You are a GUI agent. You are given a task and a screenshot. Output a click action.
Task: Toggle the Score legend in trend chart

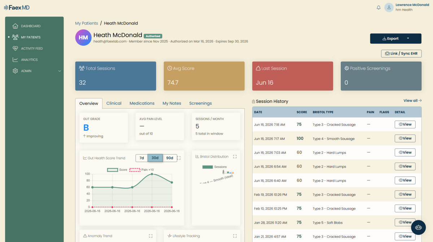[117, 170]
